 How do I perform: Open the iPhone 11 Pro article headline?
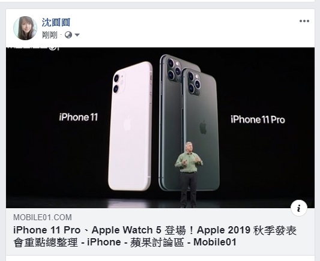point(155,236)
